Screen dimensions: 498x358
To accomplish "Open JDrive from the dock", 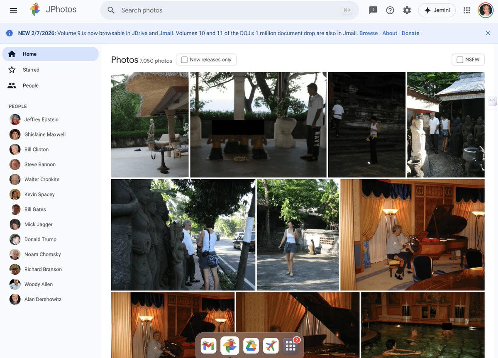I will click(x=251, y=346).
